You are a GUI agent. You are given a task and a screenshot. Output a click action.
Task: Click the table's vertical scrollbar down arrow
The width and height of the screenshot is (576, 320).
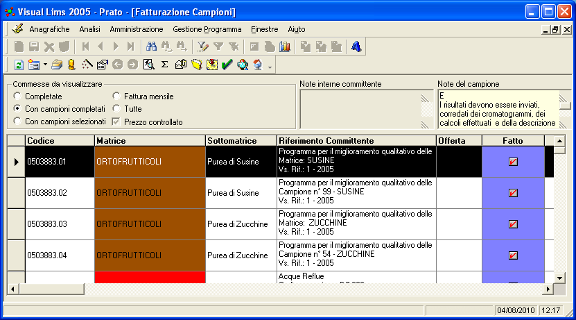(x=559, y=278)
